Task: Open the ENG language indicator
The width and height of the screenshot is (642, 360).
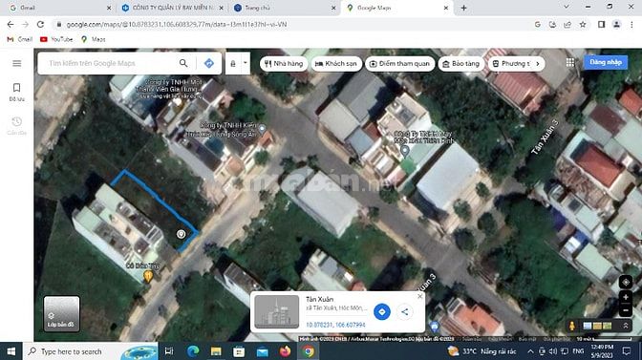Action: 578,351
